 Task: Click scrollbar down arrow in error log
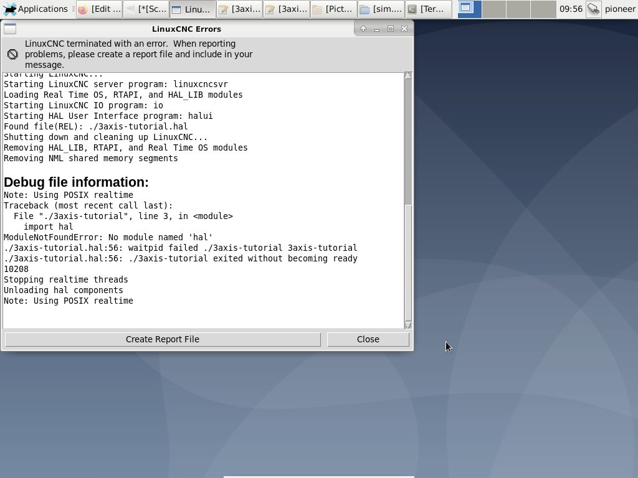coord(408,325)
